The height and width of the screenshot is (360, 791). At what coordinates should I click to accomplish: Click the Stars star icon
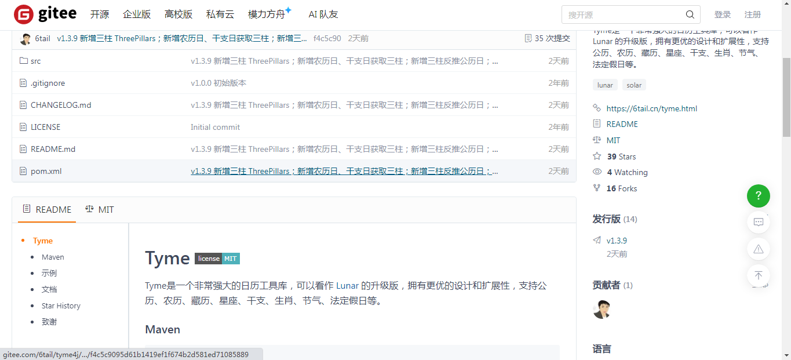click(x=597, y=157)
